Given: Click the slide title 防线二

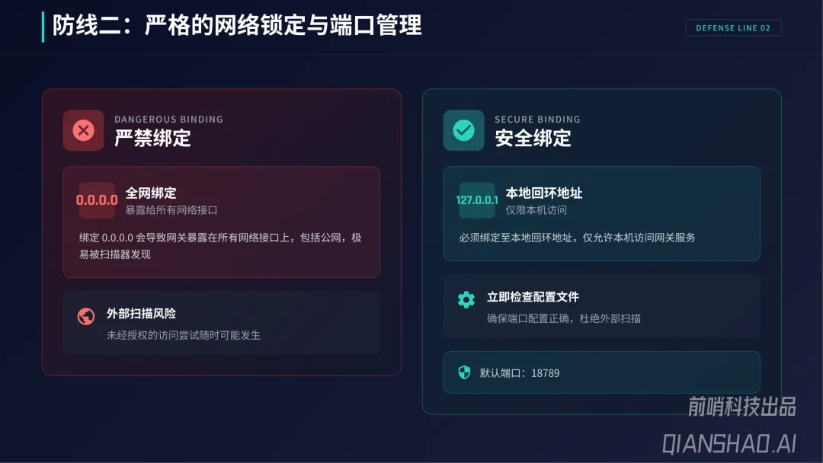Looking at the screenshot, I should 237,25.
